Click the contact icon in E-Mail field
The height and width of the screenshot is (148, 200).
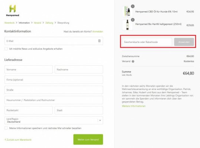pos(99,41)
